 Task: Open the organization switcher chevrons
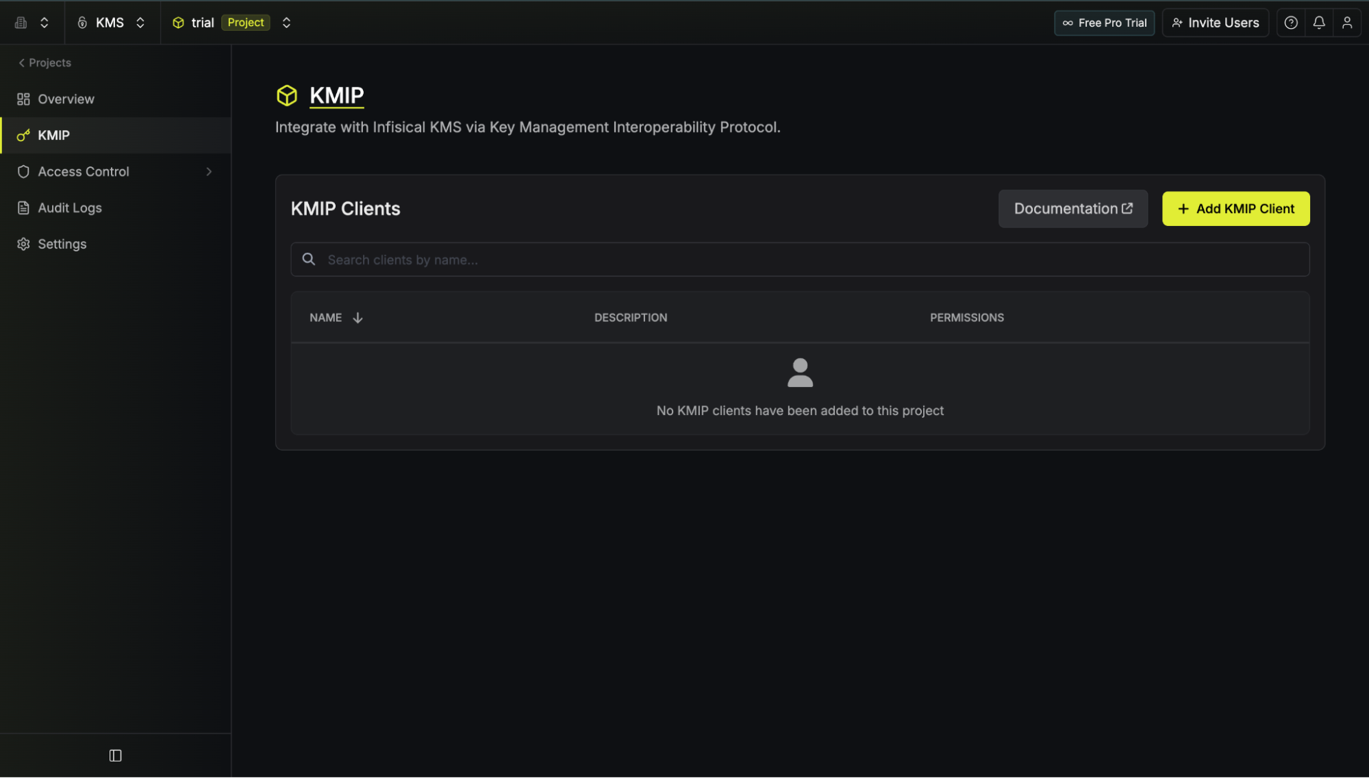click(x=45, y=23)
